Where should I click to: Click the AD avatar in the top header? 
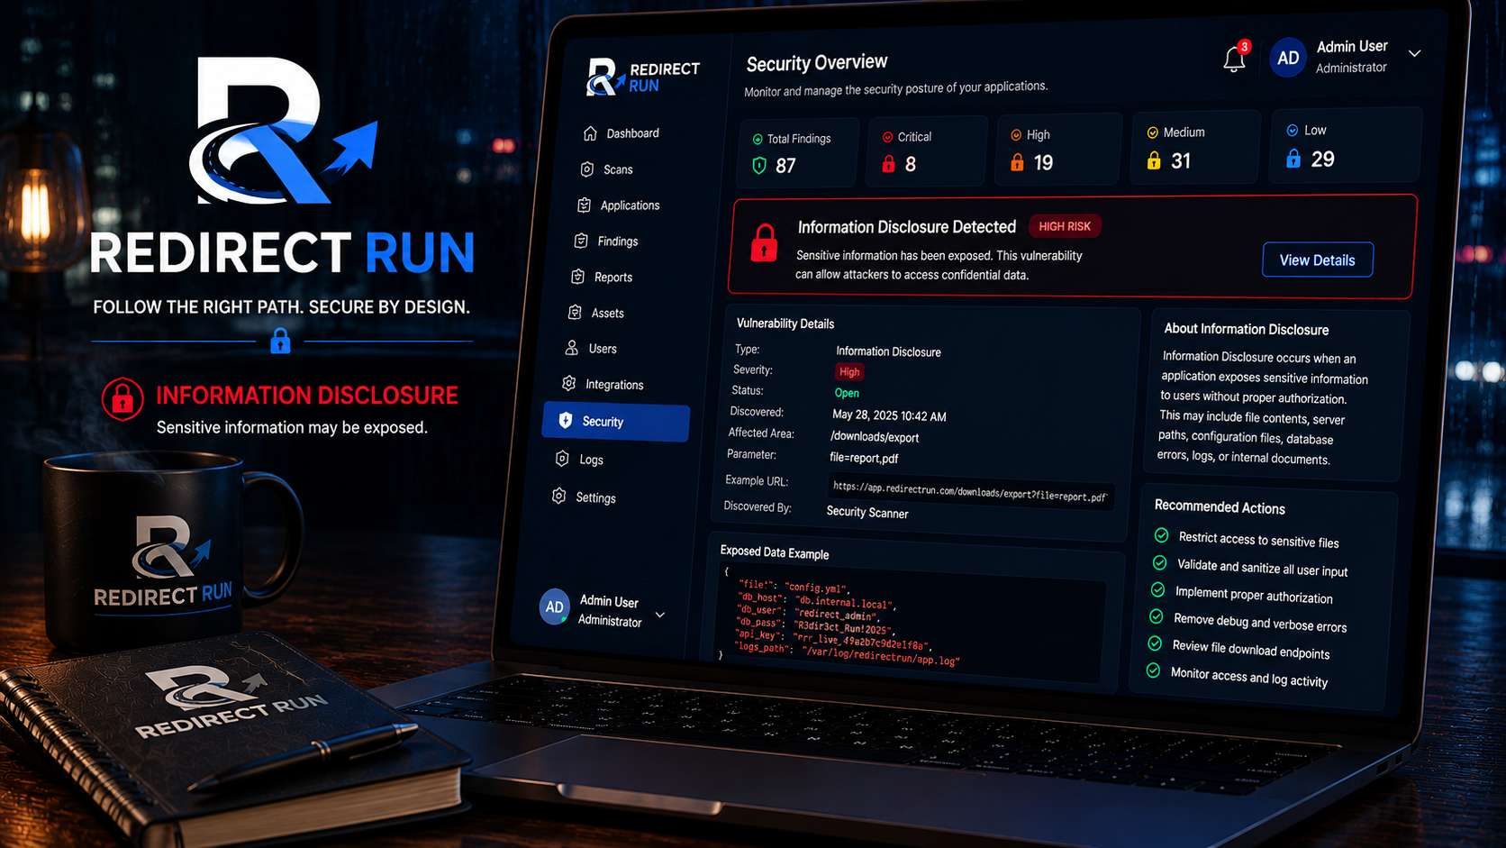[x=1288, y=58]
